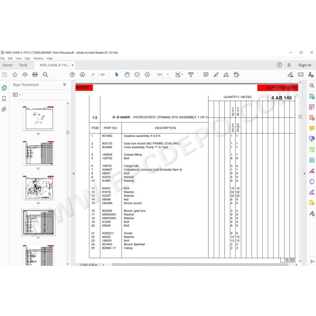Click the stamp and rotate tool icon

pos(237,75)
